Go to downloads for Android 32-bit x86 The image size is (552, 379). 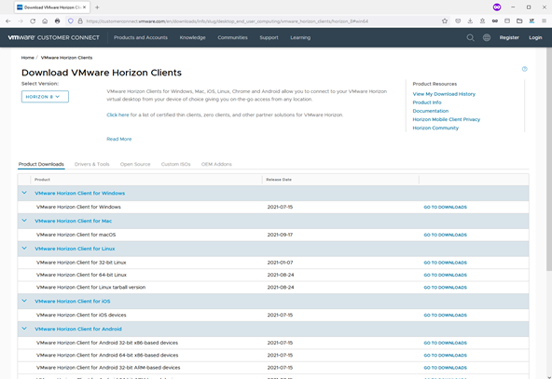click(x=446, y=343)
